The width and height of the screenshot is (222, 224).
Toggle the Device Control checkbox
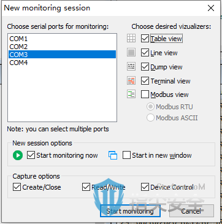click(145, 187)
